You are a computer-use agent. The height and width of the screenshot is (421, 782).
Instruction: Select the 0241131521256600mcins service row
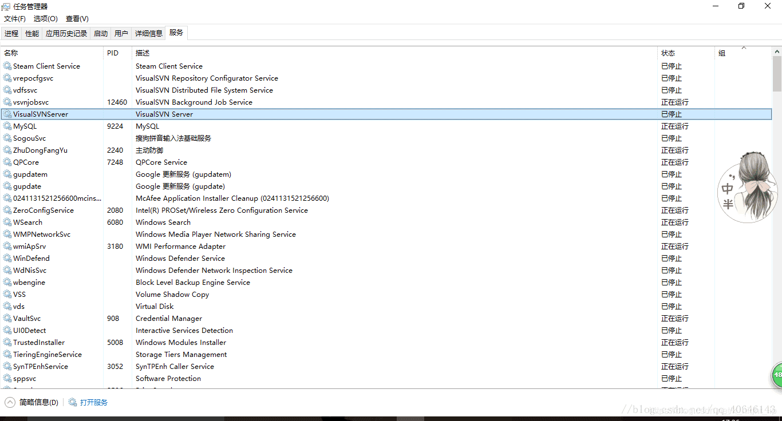click(x=386, y=198)
